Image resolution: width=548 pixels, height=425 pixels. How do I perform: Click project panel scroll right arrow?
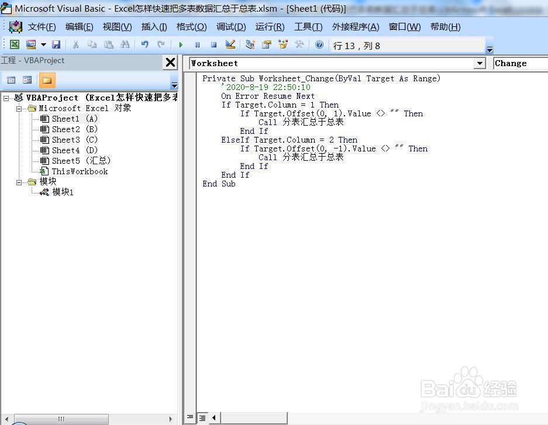(x=171, y=419)
